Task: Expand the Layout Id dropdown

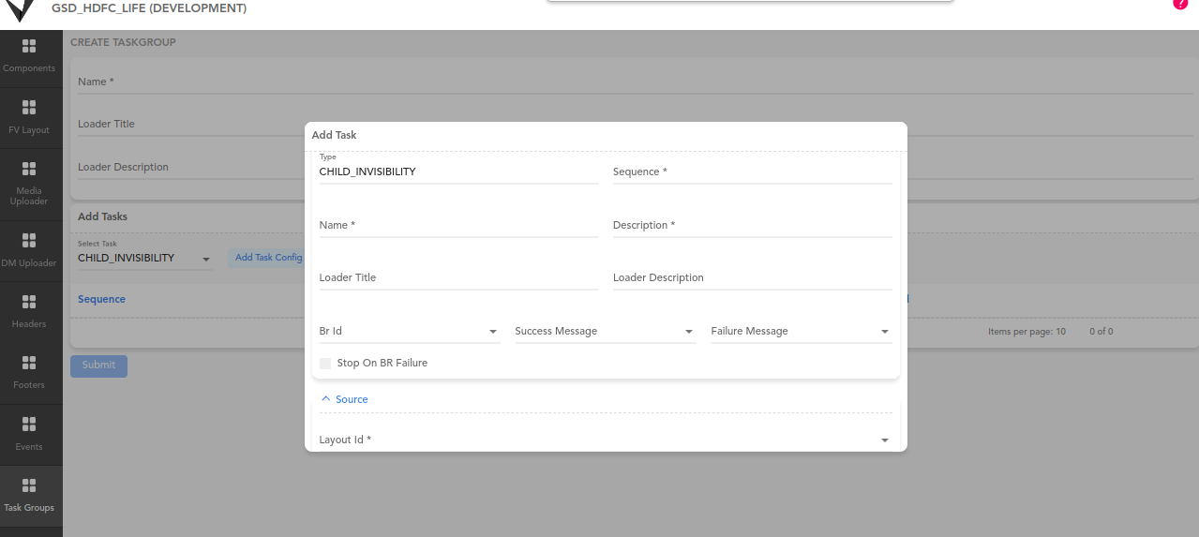Action: [606, 440]
